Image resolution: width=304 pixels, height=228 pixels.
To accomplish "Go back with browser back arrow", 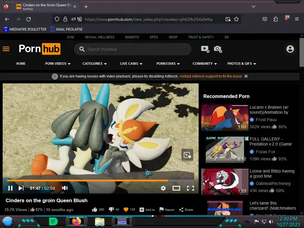I will point(7,19).
